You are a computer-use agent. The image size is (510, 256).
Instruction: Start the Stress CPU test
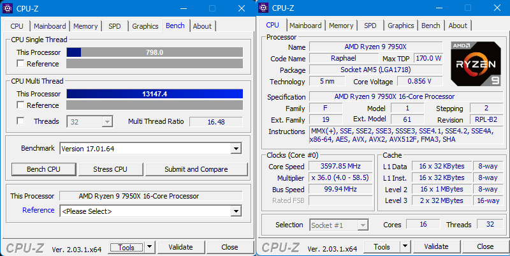110,169
